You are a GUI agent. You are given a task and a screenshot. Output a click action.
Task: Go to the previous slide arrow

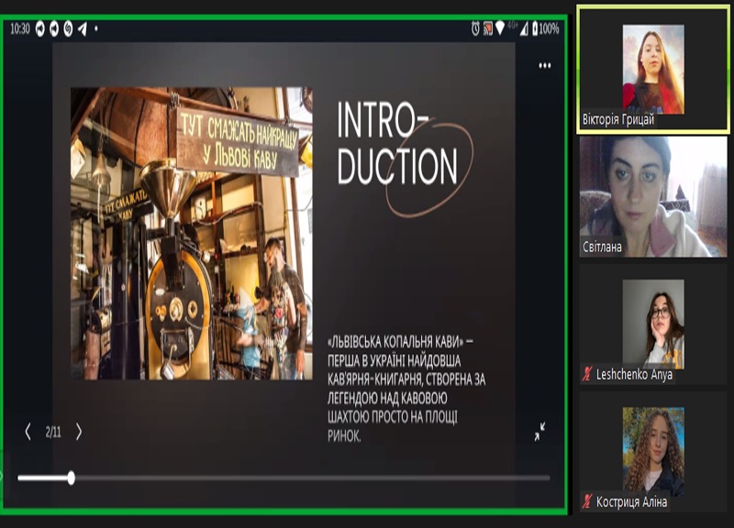point(28,432)
